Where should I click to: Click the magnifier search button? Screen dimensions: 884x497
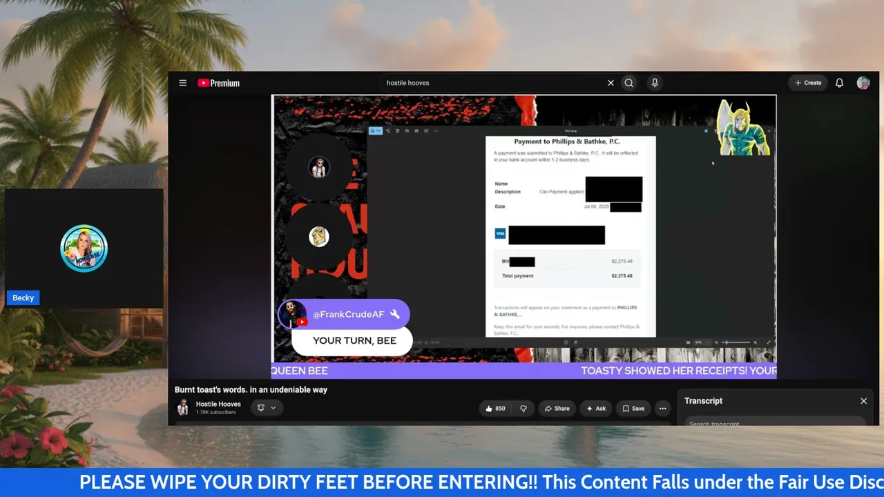coord(628,83)
